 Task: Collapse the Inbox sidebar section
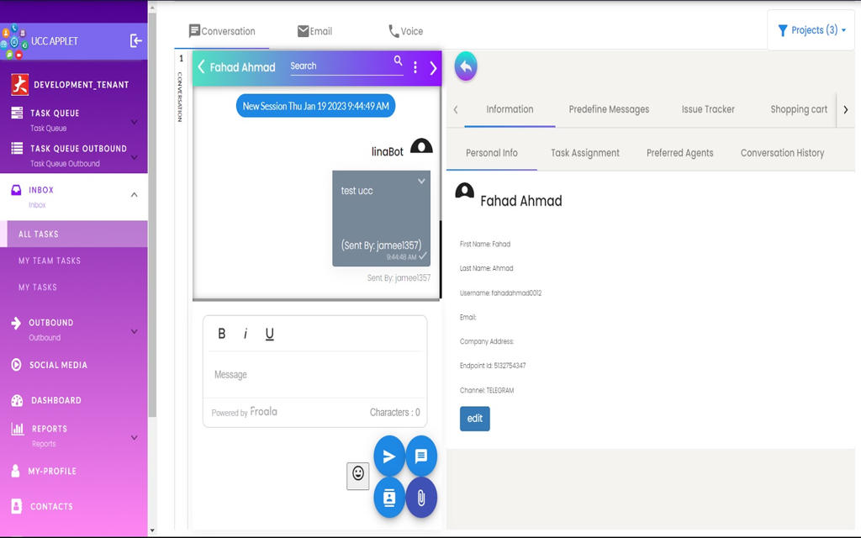[134, 195]
